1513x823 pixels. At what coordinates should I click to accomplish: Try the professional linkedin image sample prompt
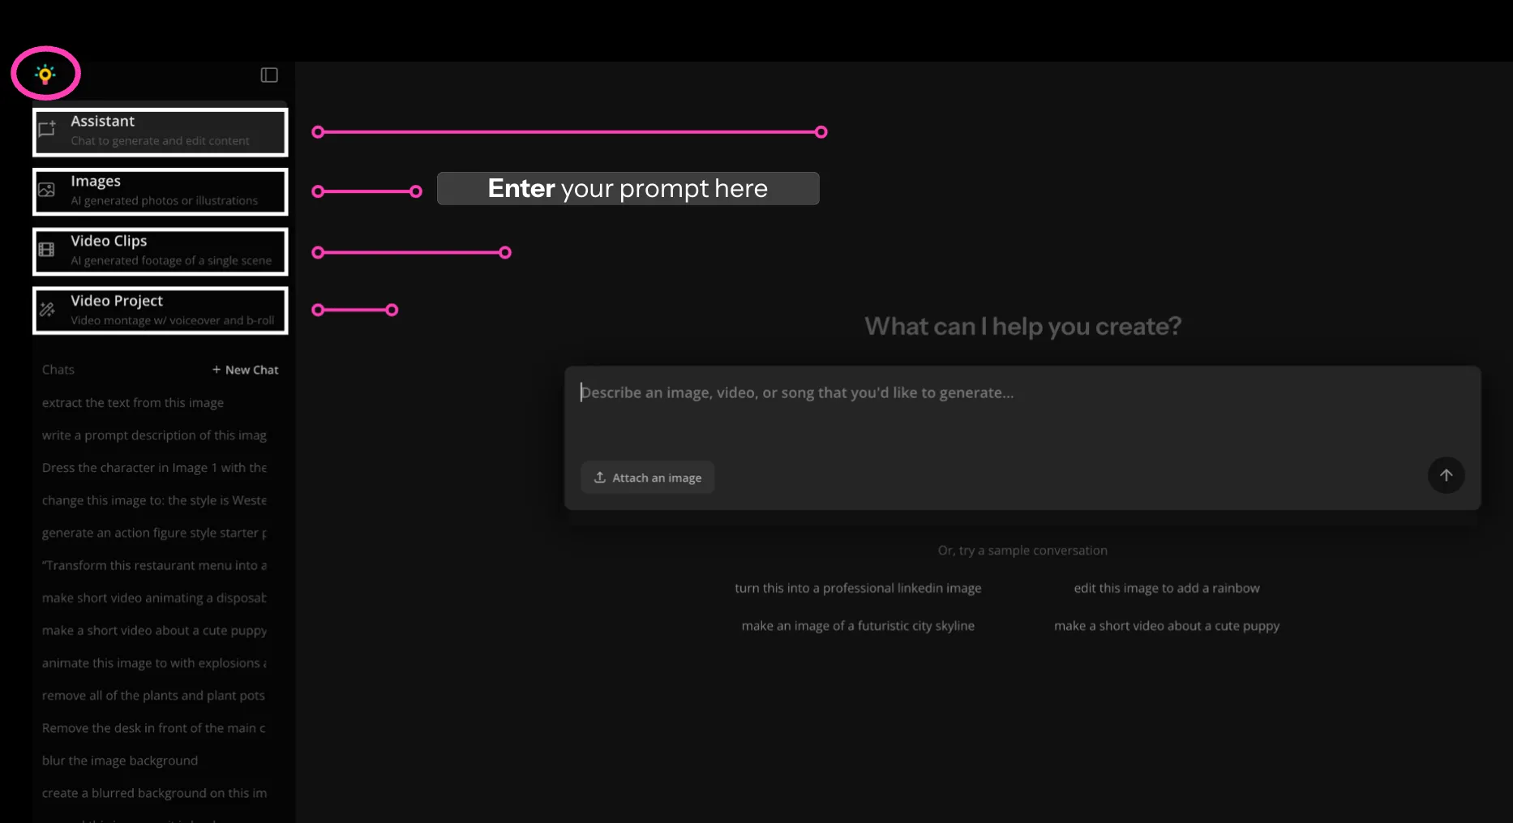858,588
